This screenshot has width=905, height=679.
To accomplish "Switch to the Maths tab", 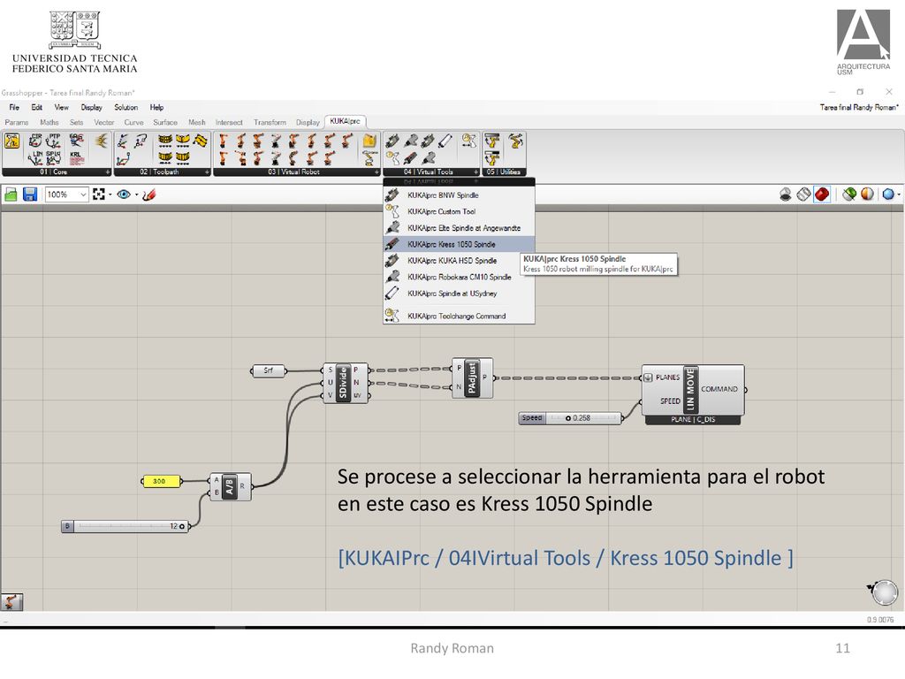I will point(49,122).
